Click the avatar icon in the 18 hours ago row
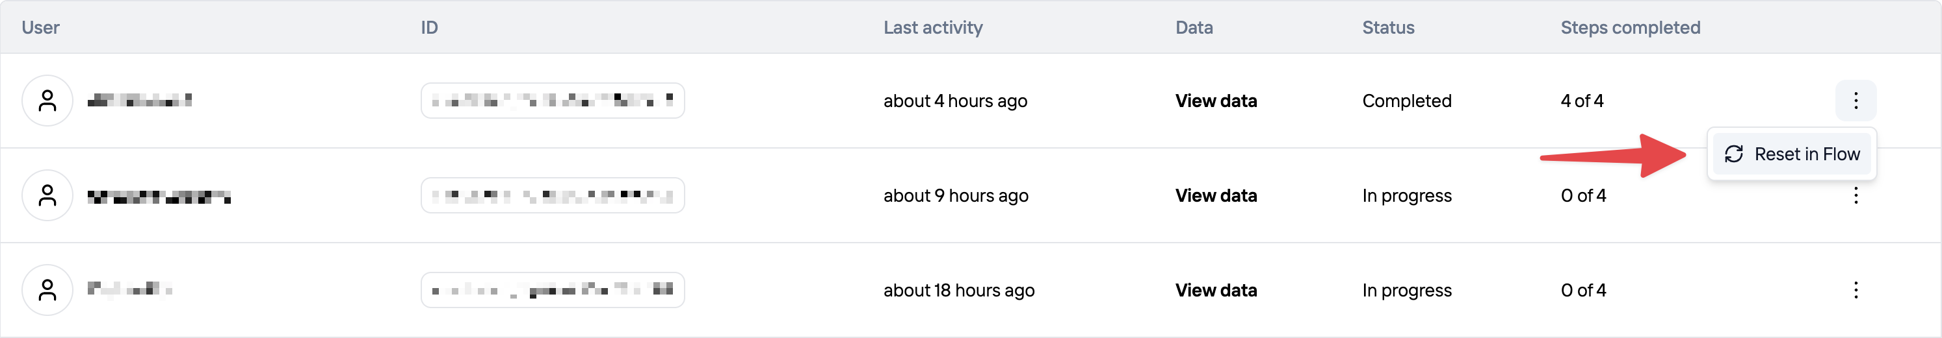 (47, 290)
